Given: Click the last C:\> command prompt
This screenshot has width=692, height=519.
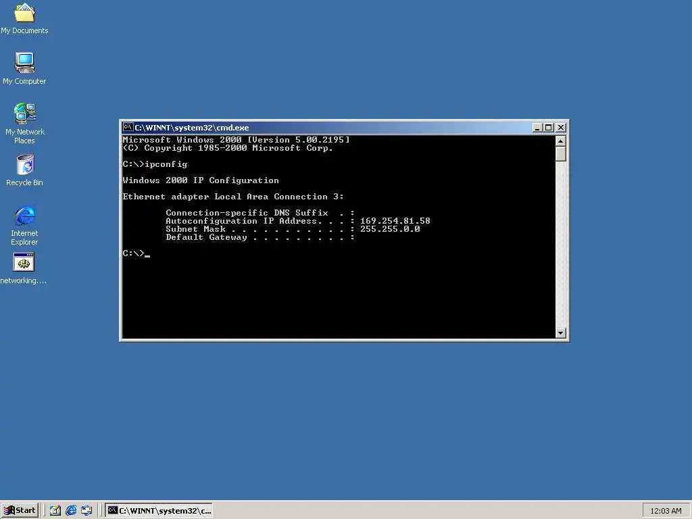Looking at the screenshot, I should (x=136, y=253).
